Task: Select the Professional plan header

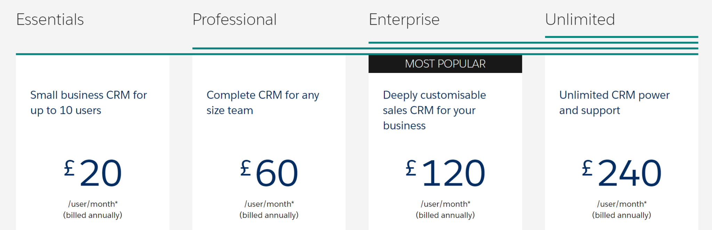Action: [235, 20]
